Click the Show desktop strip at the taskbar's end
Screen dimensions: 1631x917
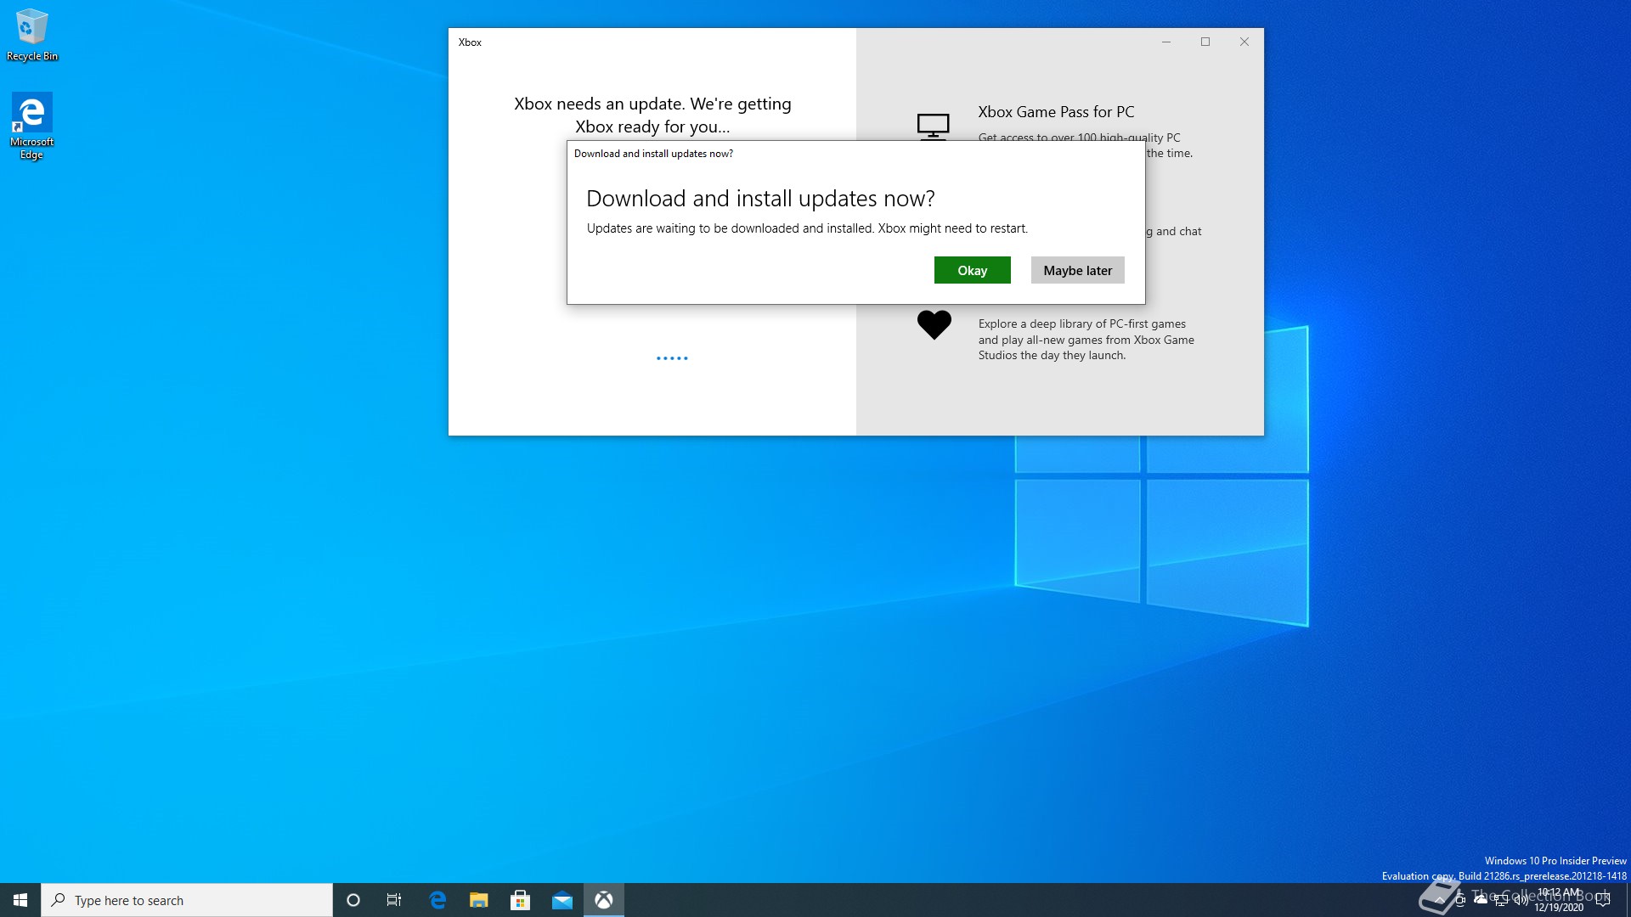point(1628,900)
